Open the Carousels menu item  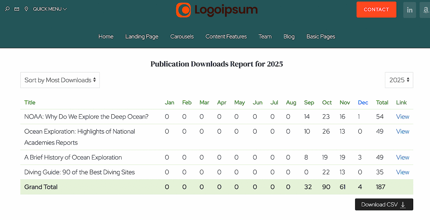pyautogui.click(x=182, y=36)
